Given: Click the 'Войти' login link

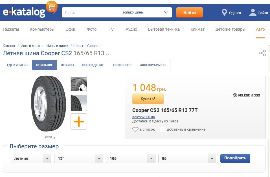Looking at the screenshot, I should (263, 13).
